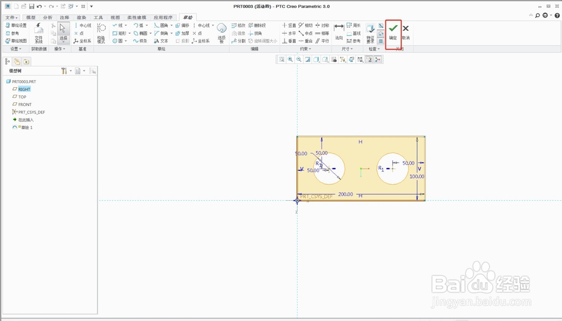The width and height of the screenshot is (562, 321).
Task: Select the FRONT plane in model tree
Action: 25,105
